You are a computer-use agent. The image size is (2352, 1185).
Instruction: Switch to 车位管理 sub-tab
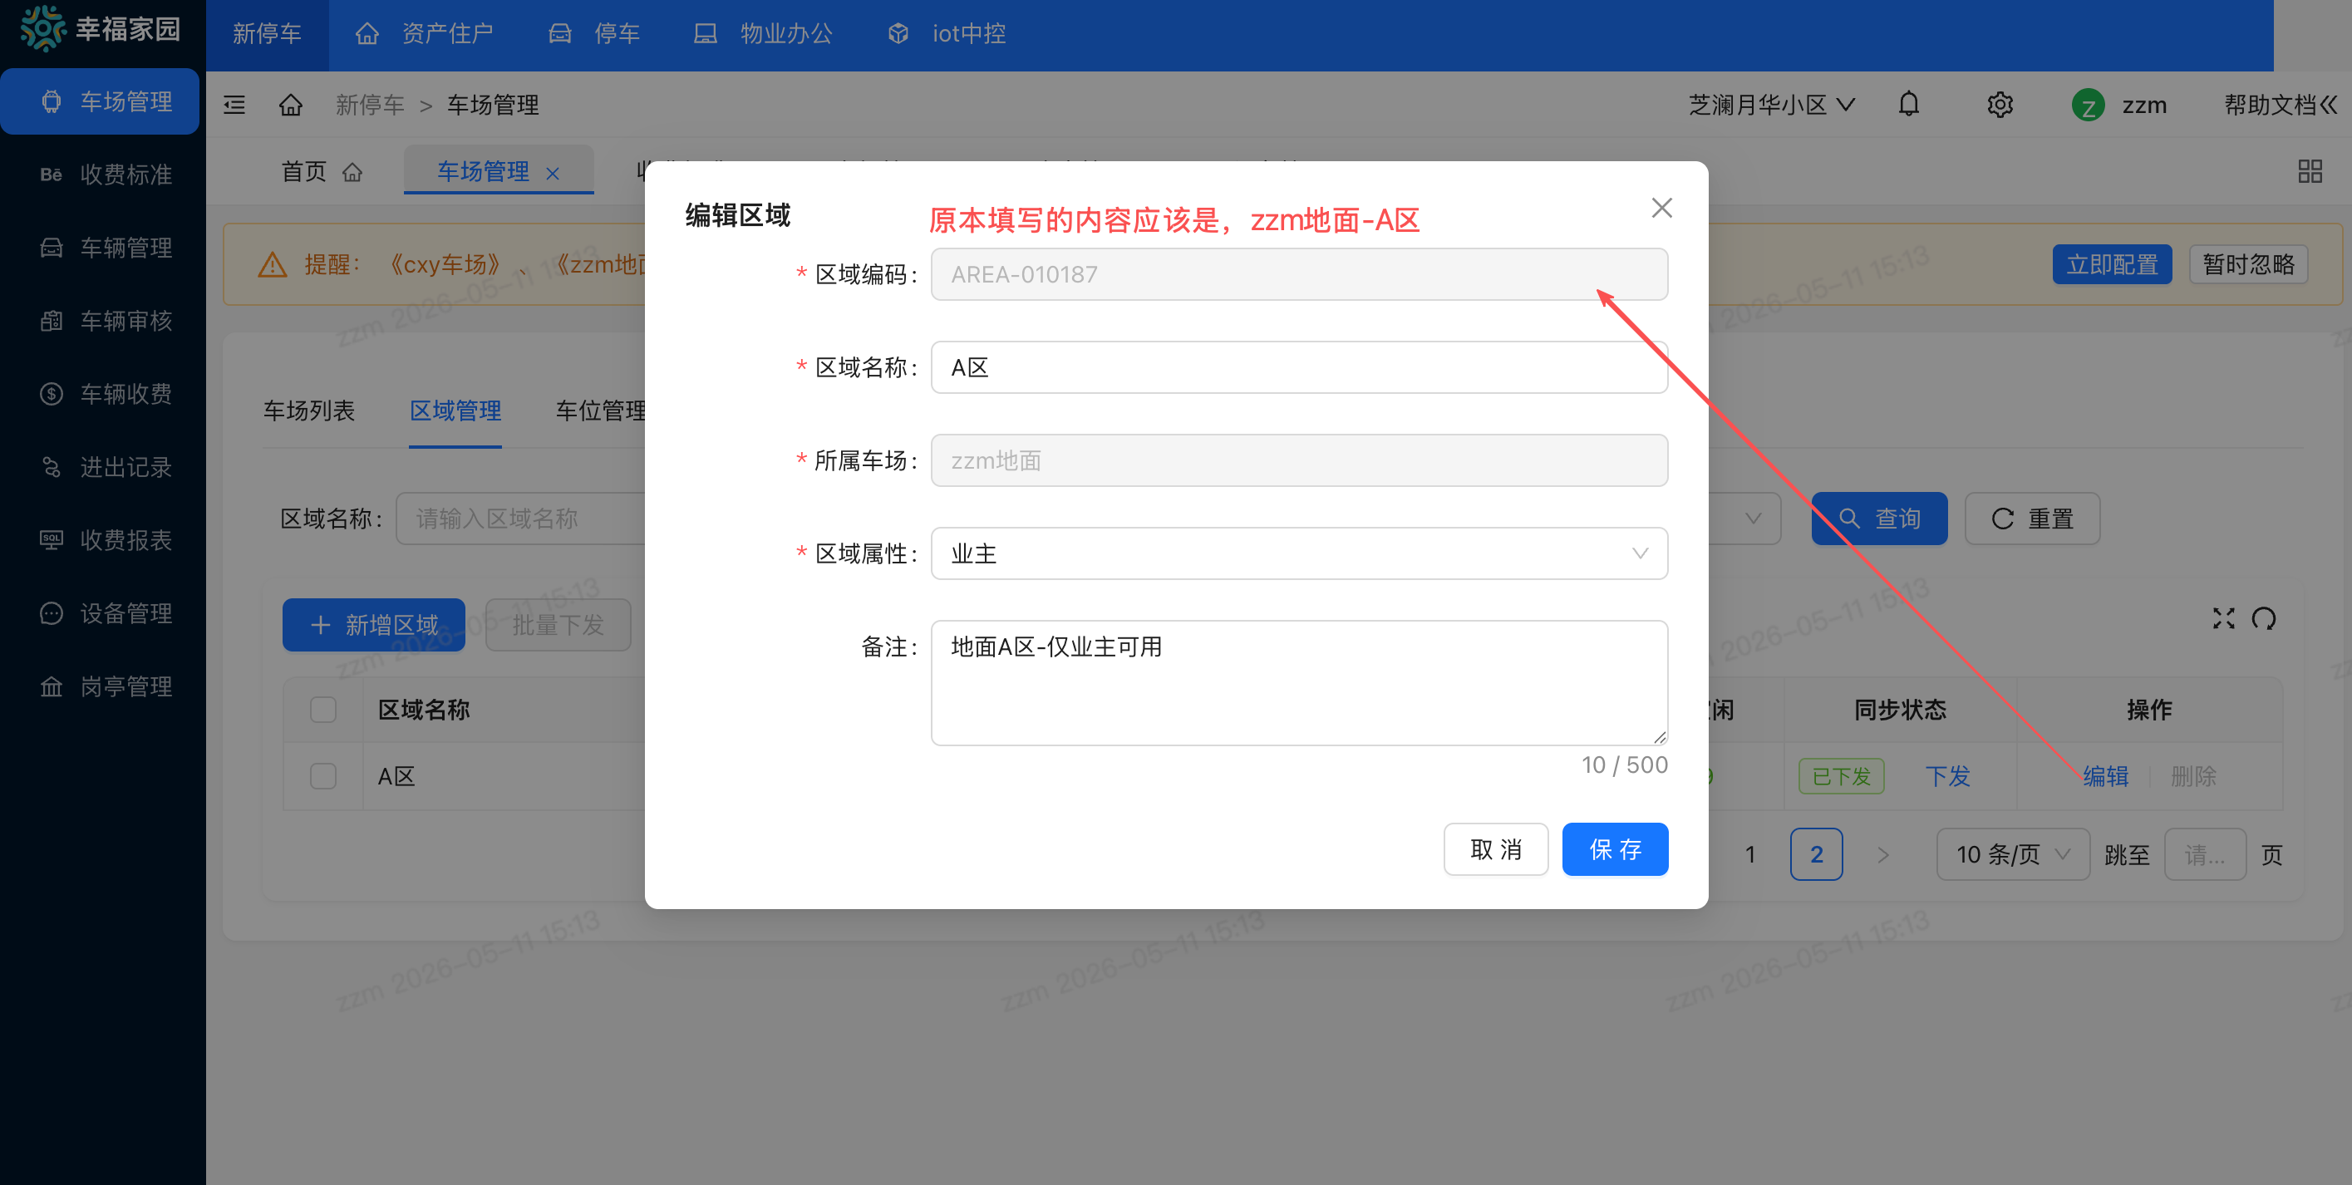click(601, 411)
